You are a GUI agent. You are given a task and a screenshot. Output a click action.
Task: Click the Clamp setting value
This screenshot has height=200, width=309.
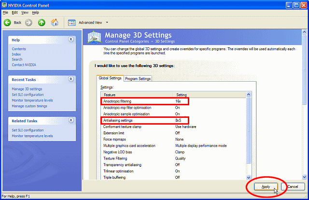[x=180, y=152]
